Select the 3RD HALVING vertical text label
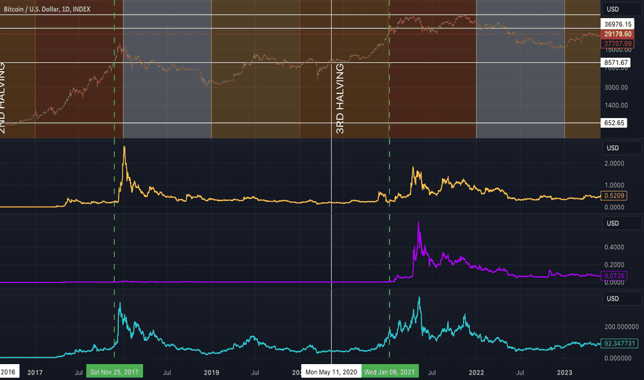 pyautogui.click(x=340, y=99)
